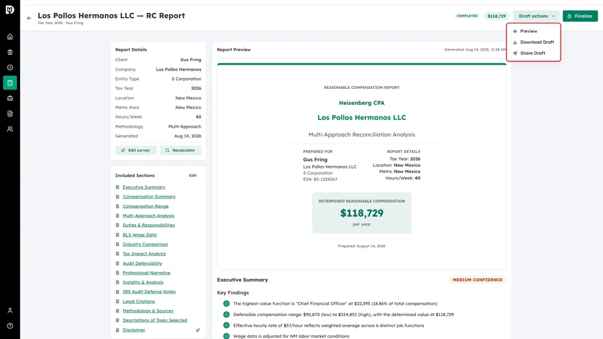Open the document icon in the sidebar
The width and height of the screenshot is (603, 339).
(x=10, y=114)
